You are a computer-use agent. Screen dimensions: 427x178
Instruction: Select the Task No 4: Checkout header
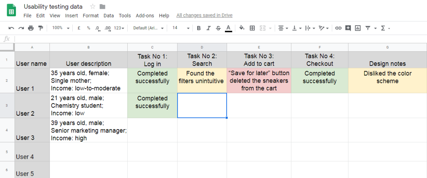coord(320,60)
